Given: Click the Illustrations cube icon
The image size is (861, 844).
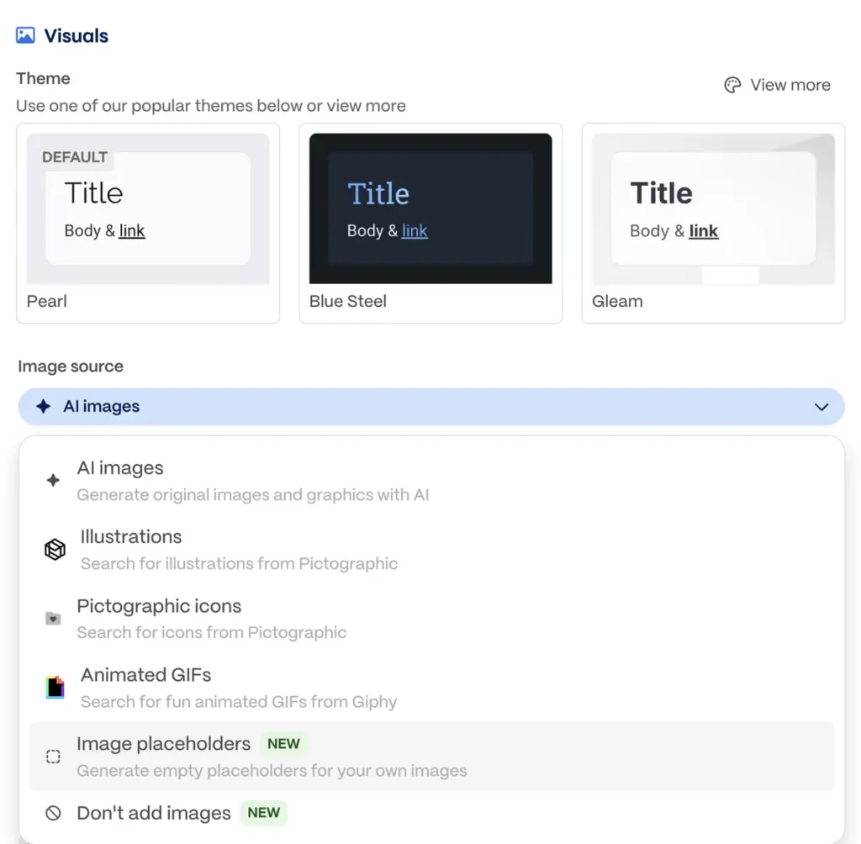Looking at the screenshot, I should 55,549.
